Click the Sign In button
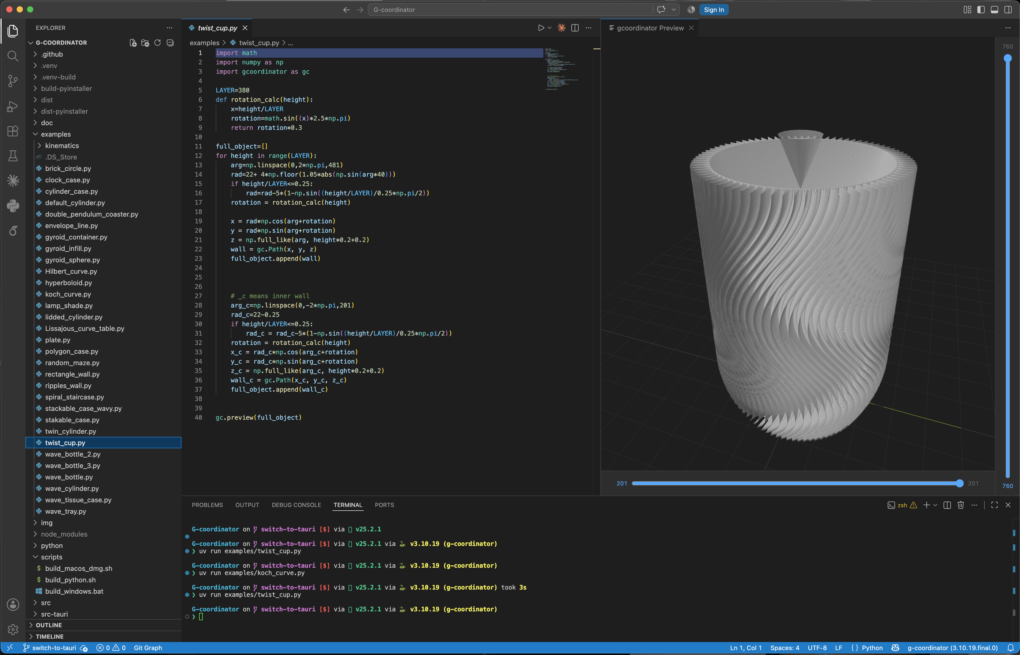 click(x=714, y=10)
